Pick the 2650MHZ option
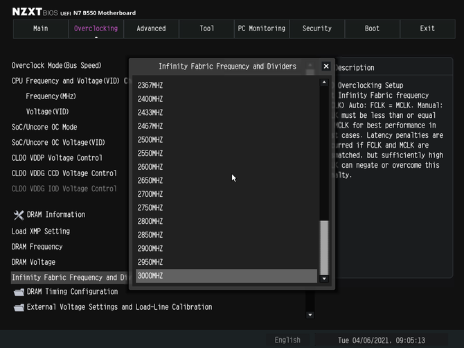 pos(226,181)
